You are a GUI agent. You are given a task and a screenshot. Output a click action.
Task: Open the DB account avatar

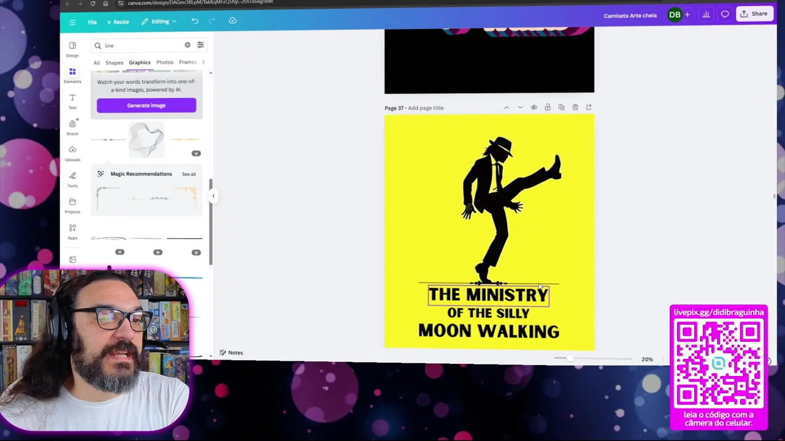point(675,15)
